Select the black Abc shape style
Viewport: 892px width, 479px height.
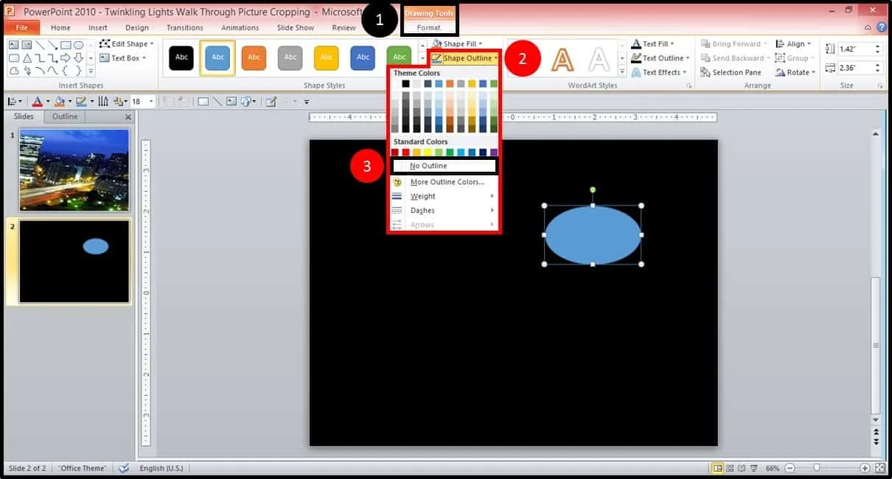click(181, 57)
